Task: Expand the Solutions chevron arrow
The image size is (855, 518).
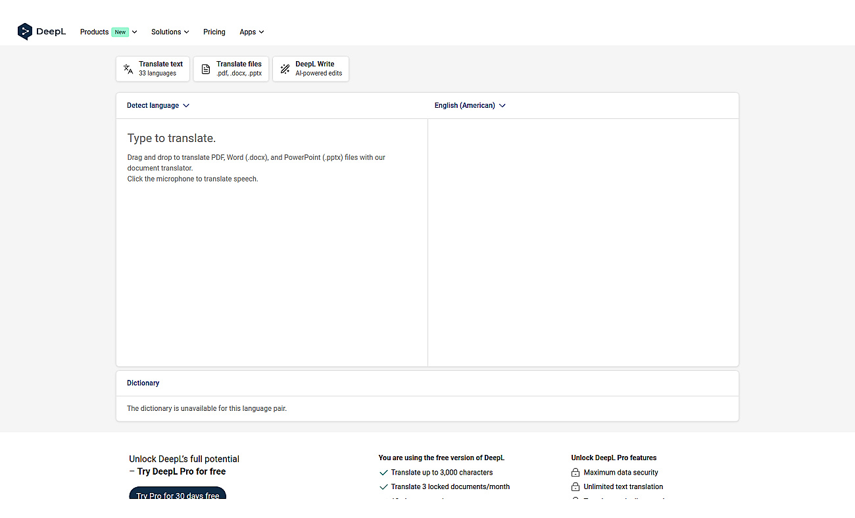Action: click(186, 32)
